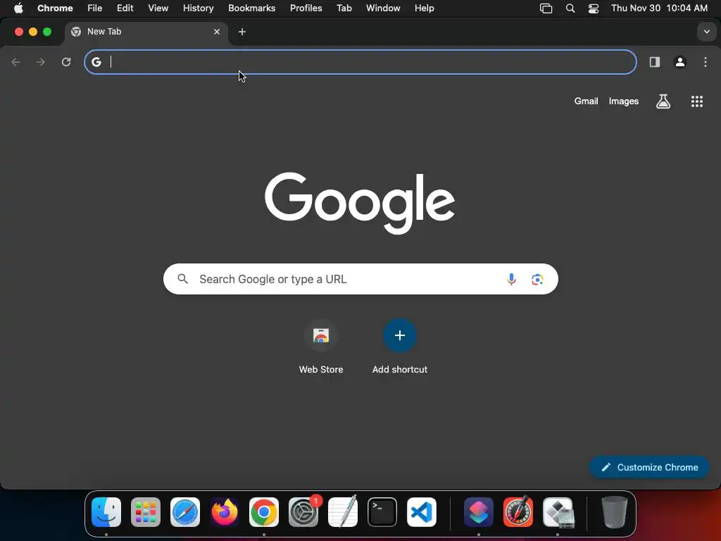Image resolution: width=721 pixels, height=541 pixels.
Task: Click the Chrome back arrow
Action: point(15,62)
